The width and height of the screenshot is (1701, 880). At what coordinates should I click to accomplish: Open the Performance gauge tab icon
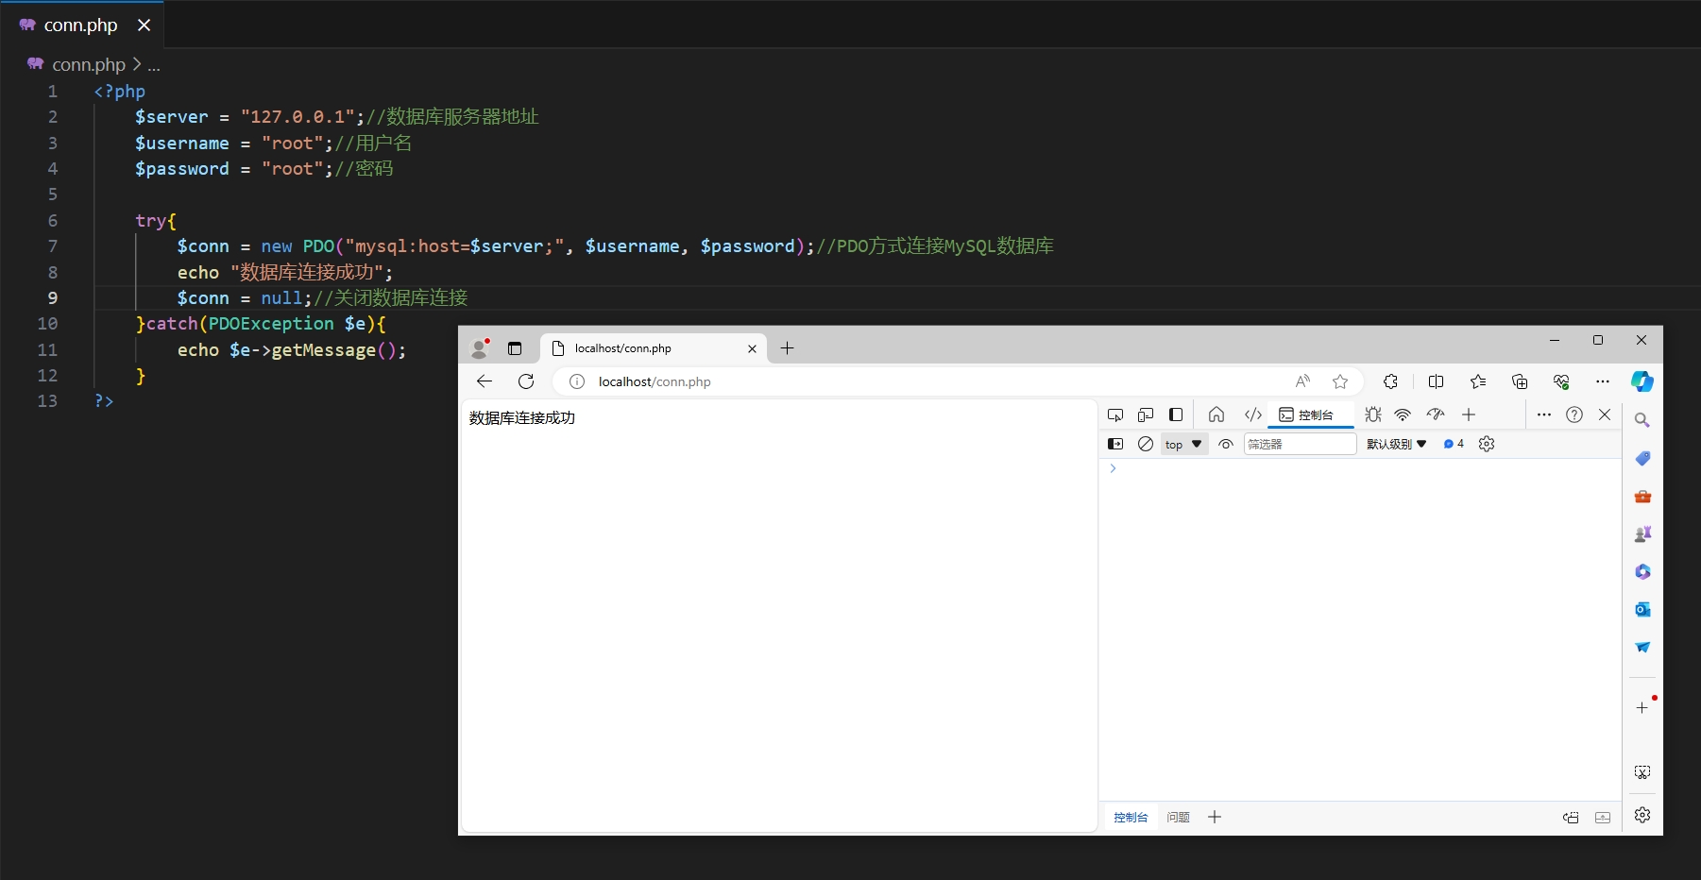(1436, 415)
